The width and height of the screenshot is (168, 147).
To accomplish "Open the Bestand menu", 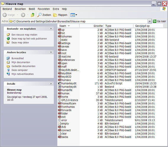I will tap(7, 9).
